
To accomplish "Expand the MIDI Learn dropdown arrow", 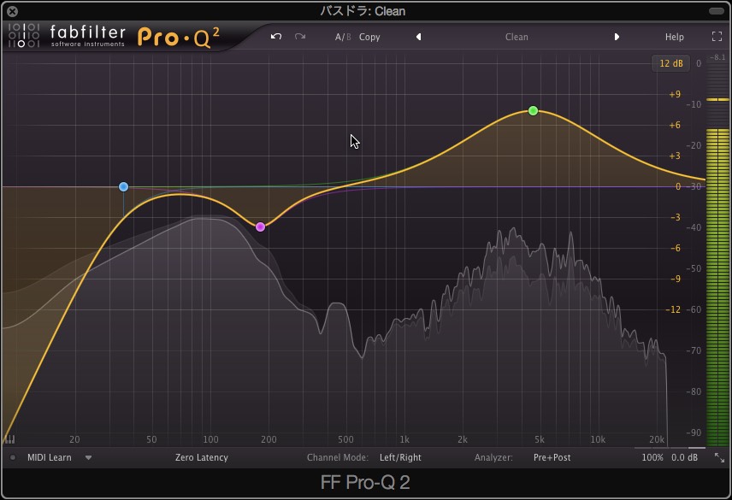I will tap(88, 458).
